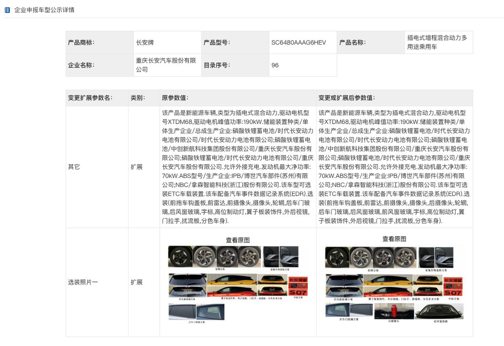Select the changed parameter description text for 其它
The width and height of the screenshot is (504, 346).
395,167
